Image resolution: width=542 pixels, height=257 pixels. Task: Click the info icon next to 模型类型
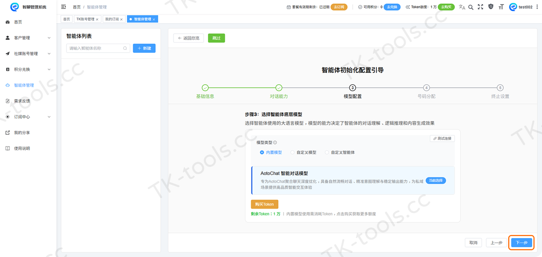coord(275,143)
